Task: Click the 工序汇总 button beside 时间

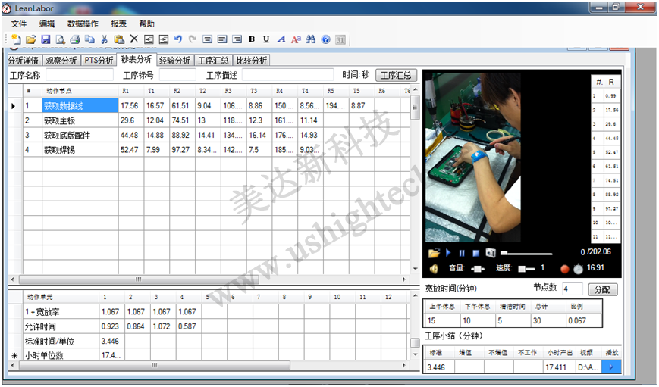Action: coord(397,75)
